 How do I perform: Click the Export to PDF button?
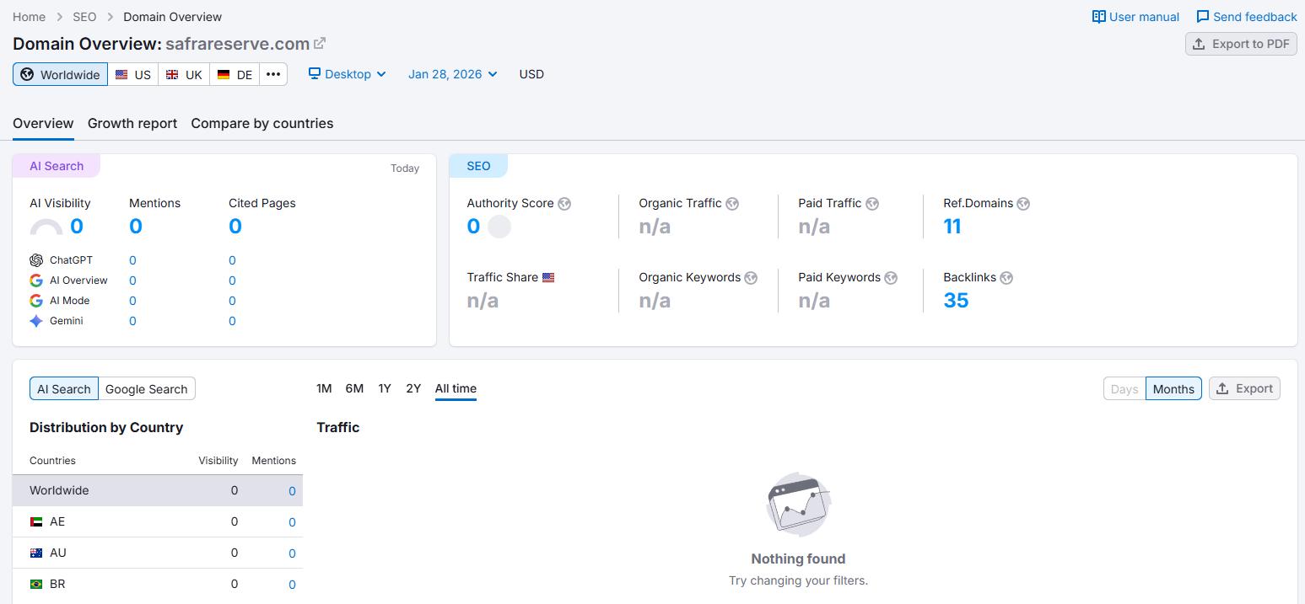(1241, 44)
